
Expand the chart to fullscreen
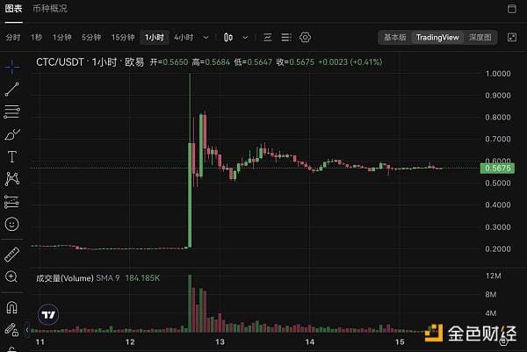click(x=512, y=37)
